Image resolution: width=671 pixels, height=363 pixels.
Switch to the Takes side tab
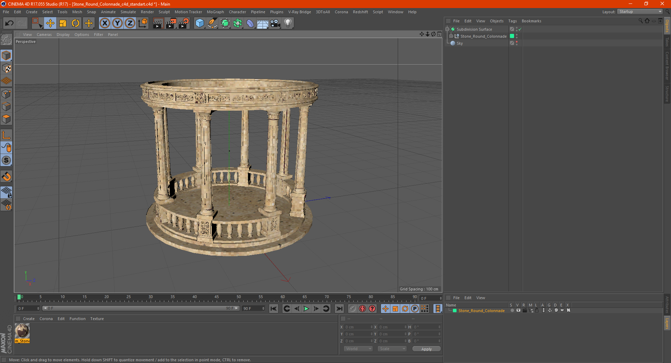point(667,42)
